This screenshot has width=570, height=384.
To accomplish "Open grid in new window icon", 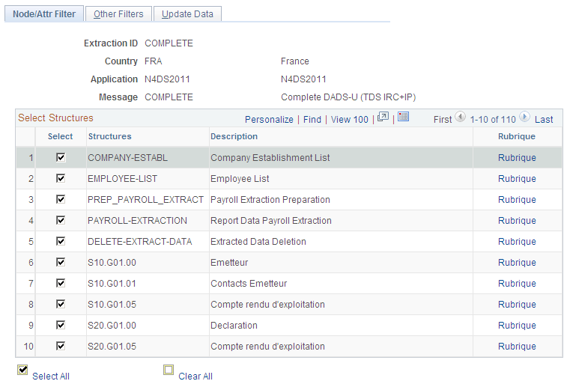I will pyautogui.click(x=383, y=117).
